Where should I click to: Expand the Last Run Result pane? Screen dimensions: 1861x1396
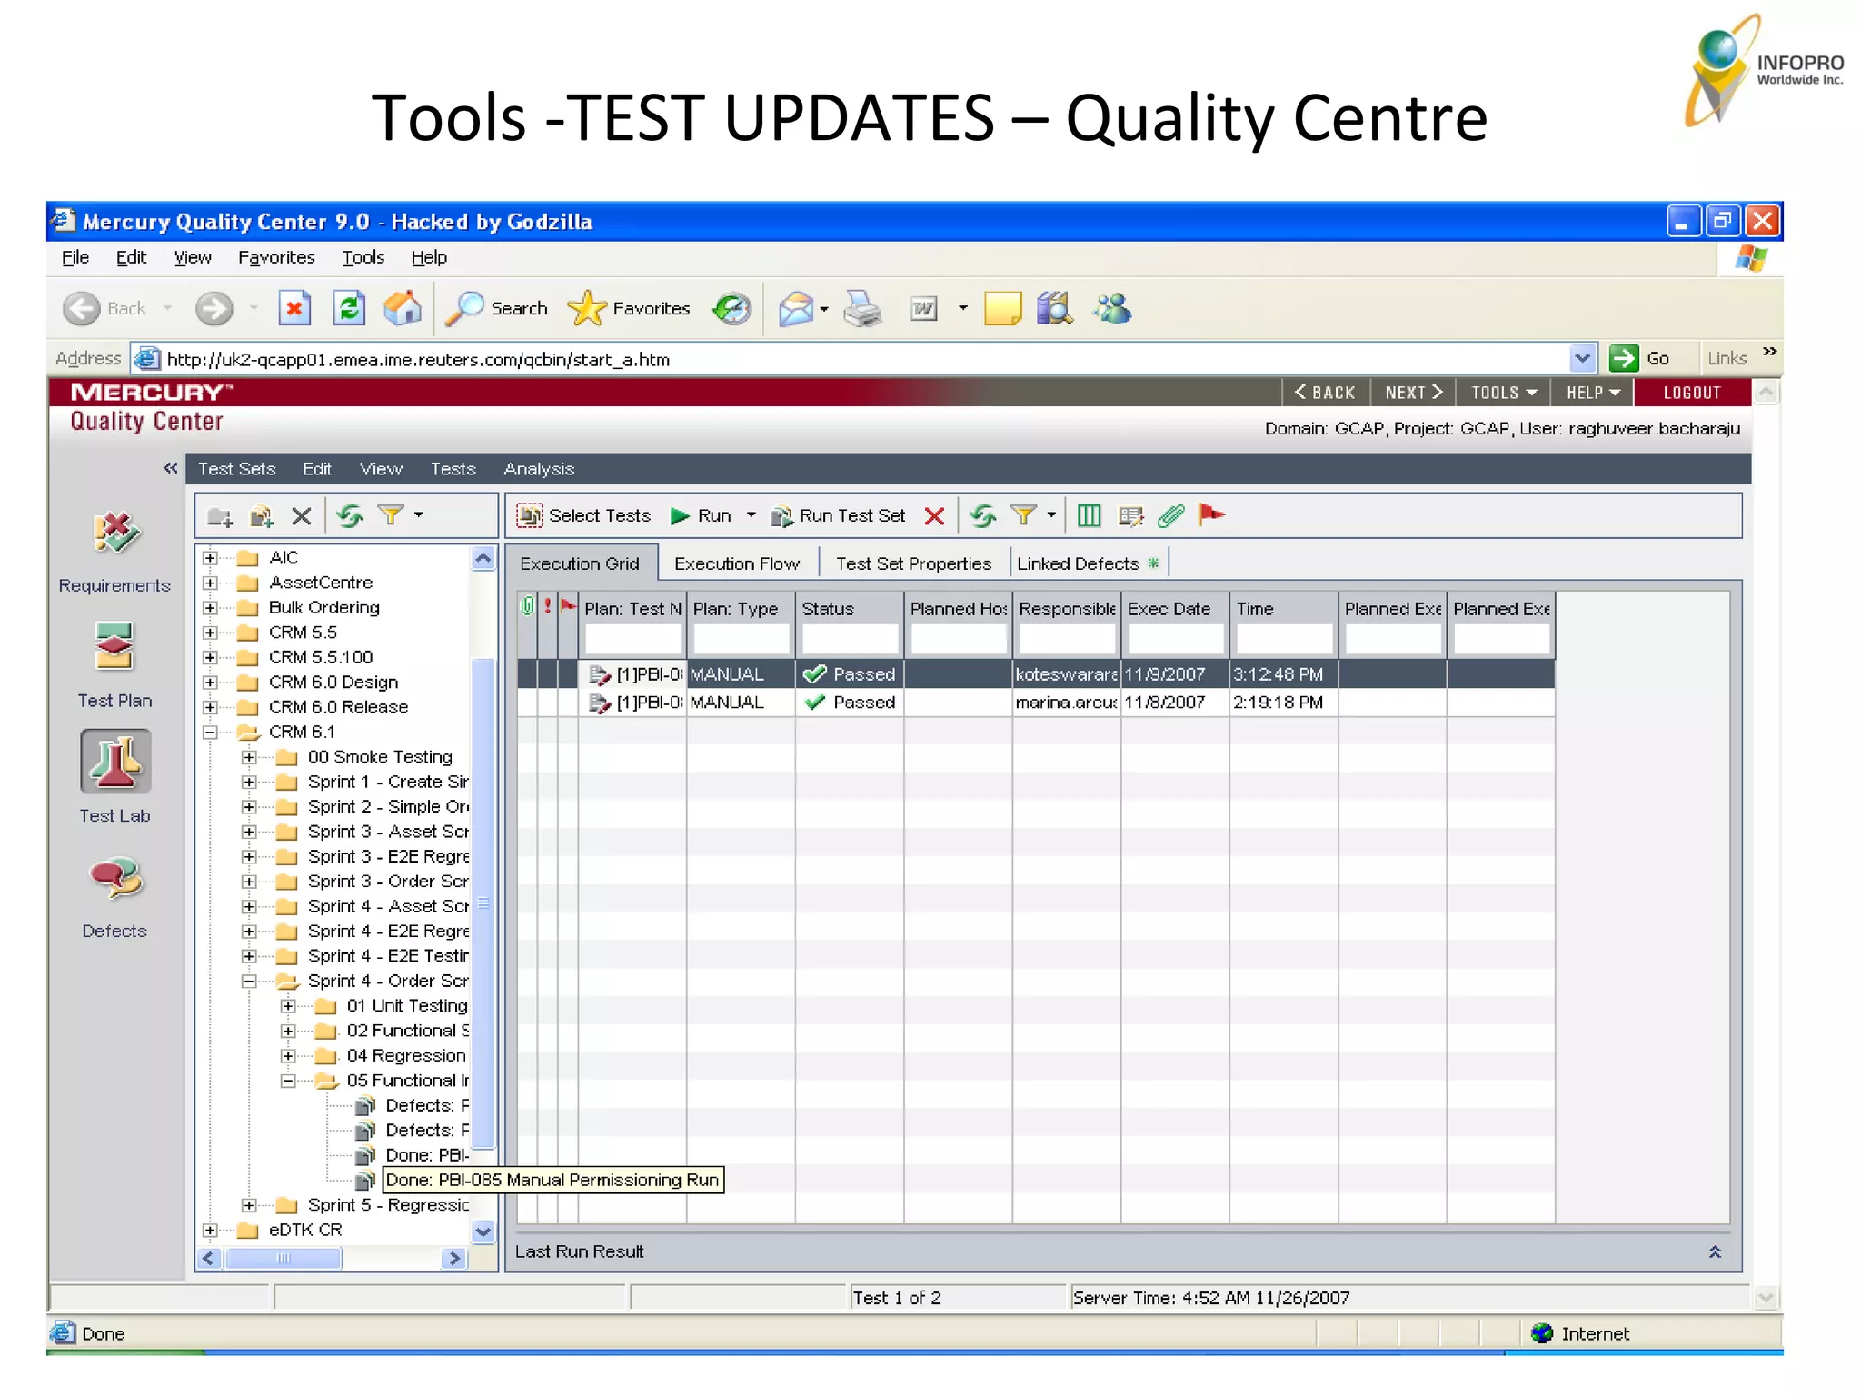tap(1715, 1252)
